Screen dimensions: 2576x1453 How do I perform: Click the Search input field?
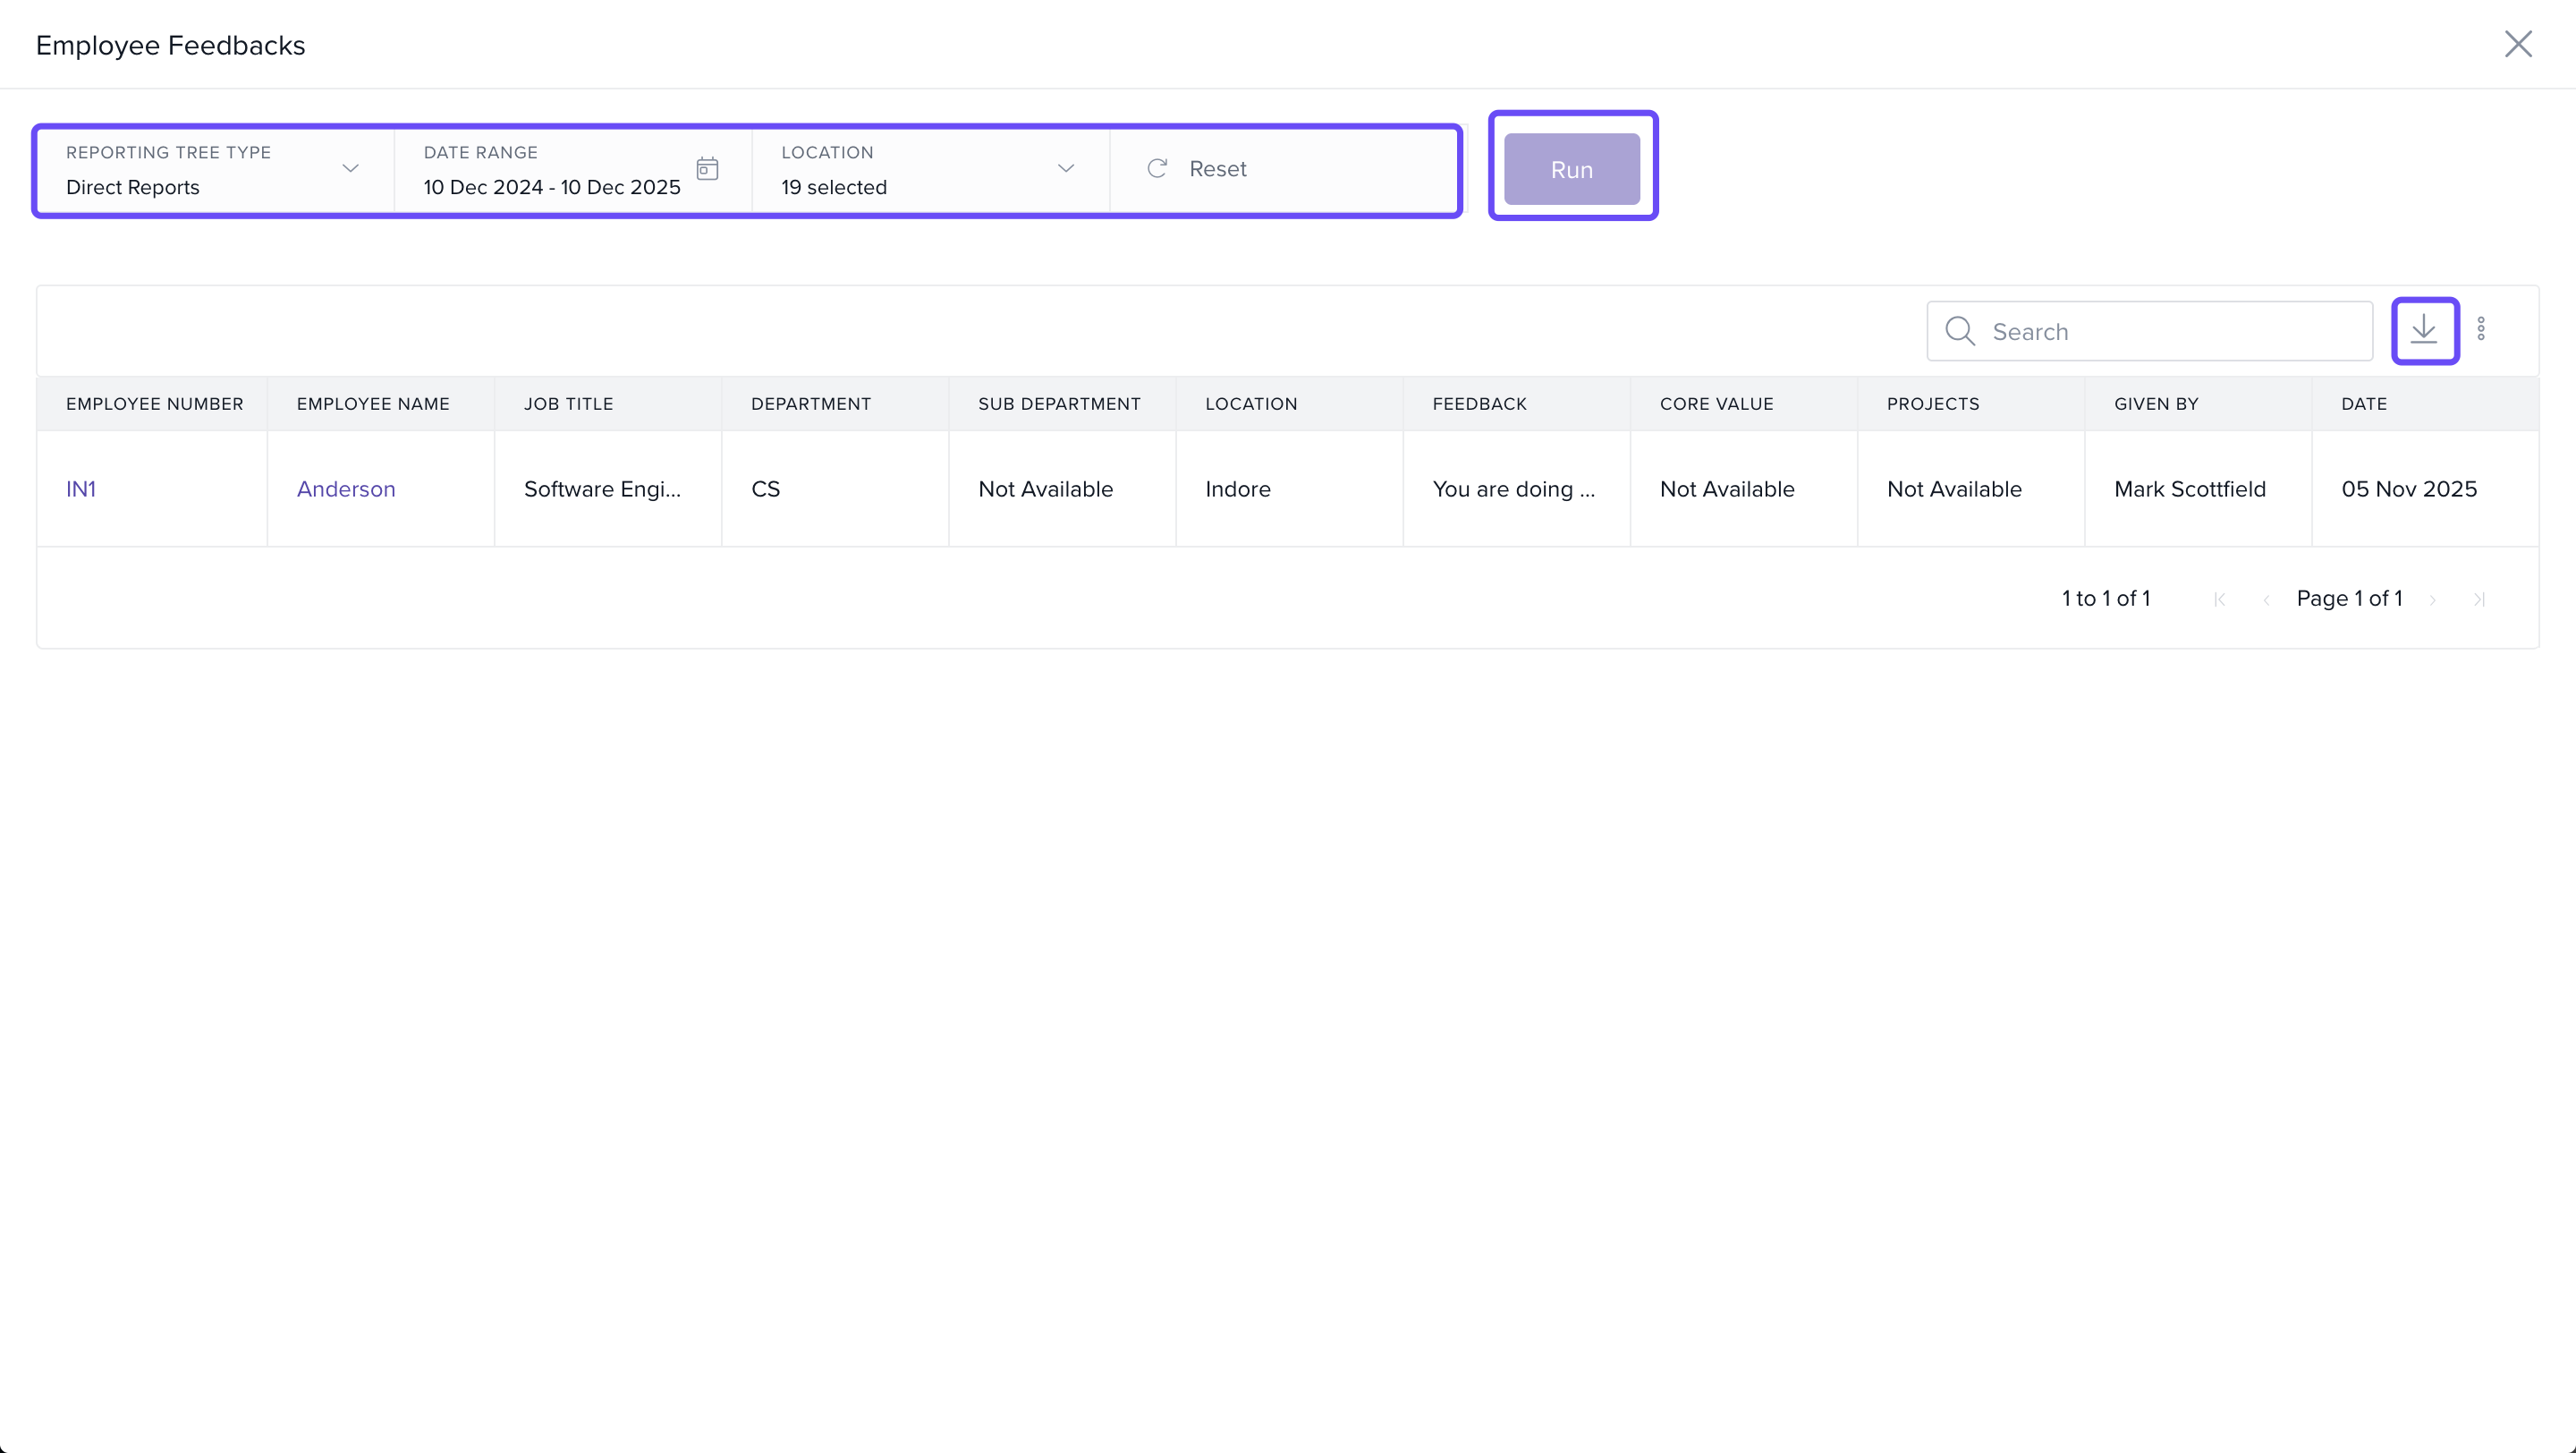click(2170, 331)
